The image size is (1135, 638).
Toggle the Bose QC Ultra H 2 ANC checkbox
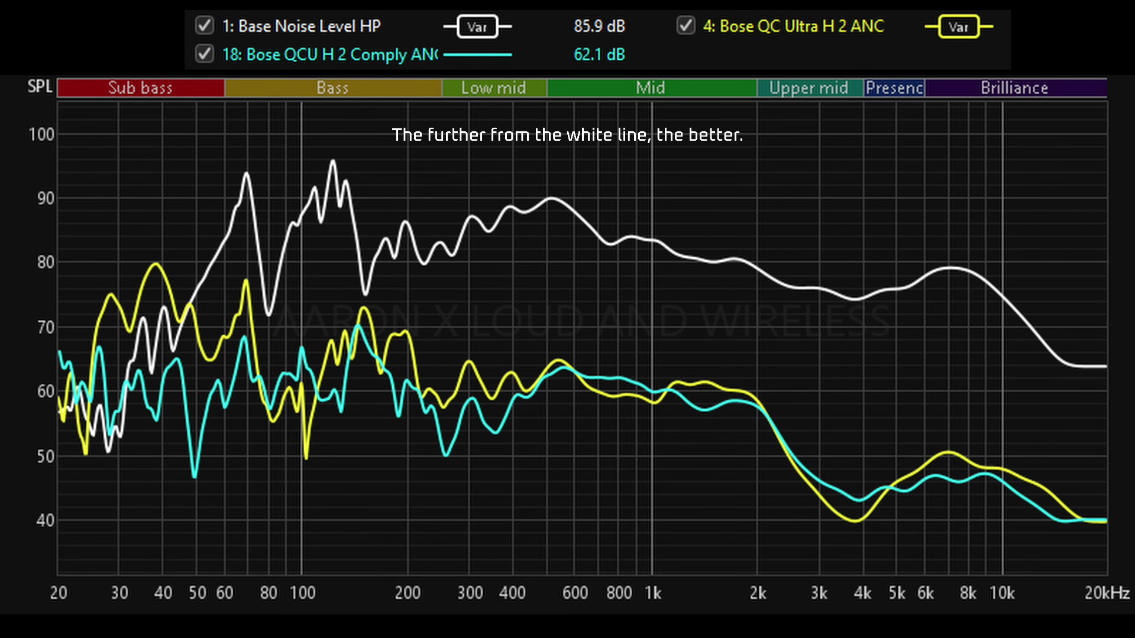[685, 26]
